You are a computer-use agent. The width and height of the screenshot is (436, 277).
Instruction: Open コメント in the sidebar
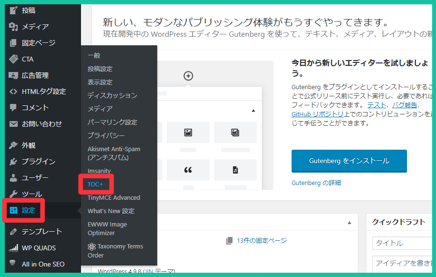(35, 108)
